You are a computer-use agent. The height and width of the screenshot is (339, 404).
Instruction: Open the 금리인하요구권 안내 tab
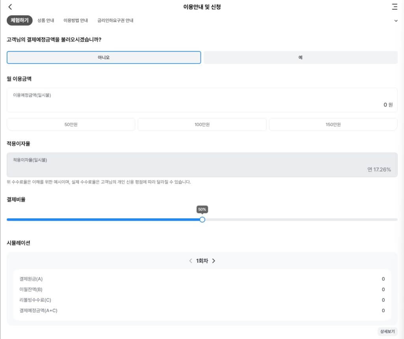(115, 20)
